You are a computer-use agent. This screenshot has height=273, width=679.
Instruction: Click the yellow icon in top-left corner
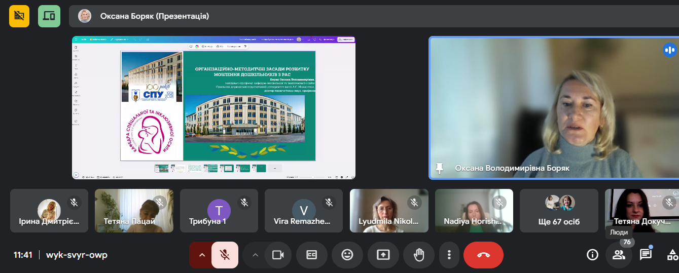point(19,16)
